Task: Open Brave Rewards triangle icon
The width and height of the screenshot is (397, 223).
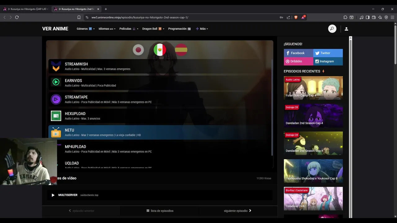Action: tap(303, 17)
